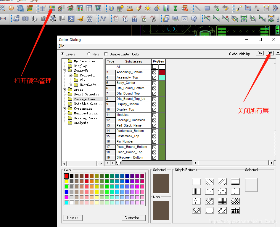
Task: Expand the Components tree node
Action: (65, 108)
